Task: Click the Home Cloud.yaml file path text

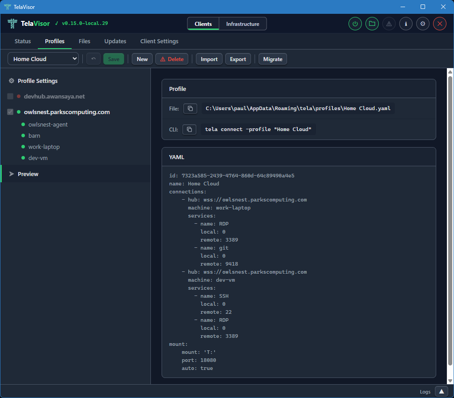Action: click(x=298, y=108)
